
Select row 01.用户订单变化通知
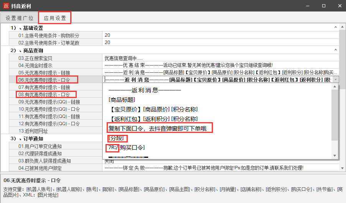tap(55, 146)
